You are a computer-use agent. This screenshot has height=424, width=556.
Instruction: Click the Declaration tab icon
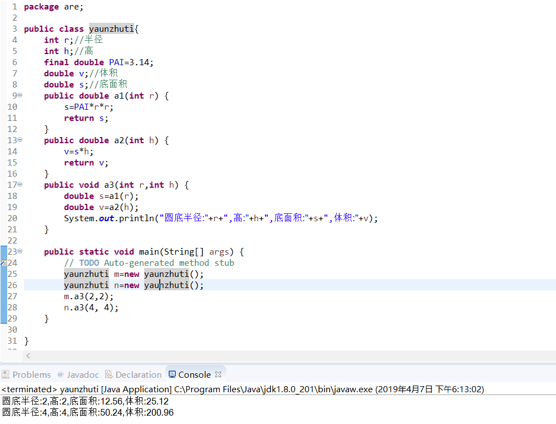coord(109,374)
